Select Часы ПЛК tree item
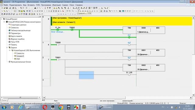 (x=15, y=42)
